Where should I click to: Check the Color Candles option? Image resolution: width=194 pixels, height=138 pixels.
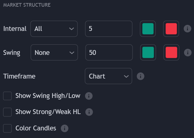[7, 128]
